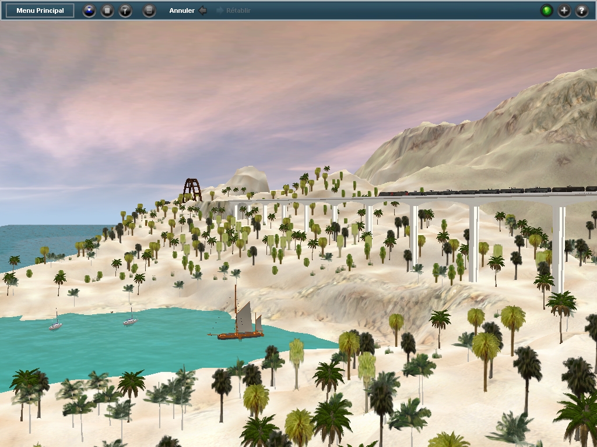Select the freight train on the viaduct
The width and height of the screenshot is (597, 447).
487,190
